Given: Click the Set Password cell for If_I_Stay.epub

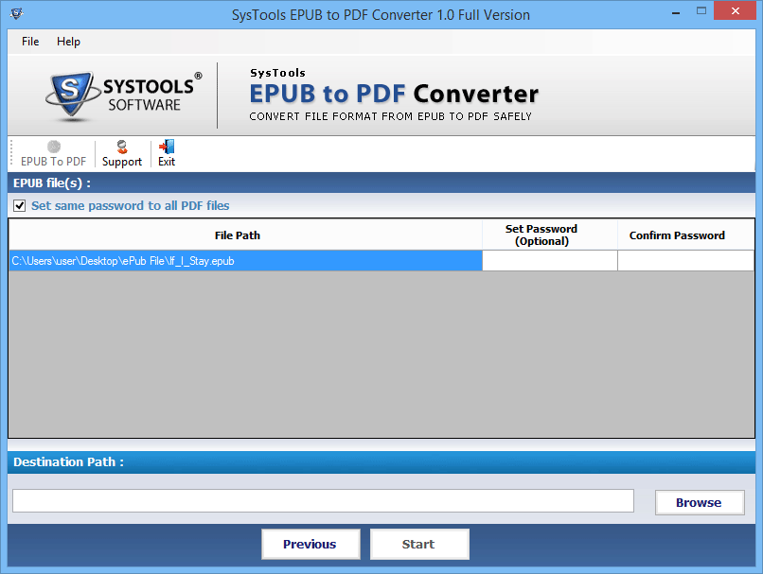Looking at the screenshot, I should coord(550,261).
